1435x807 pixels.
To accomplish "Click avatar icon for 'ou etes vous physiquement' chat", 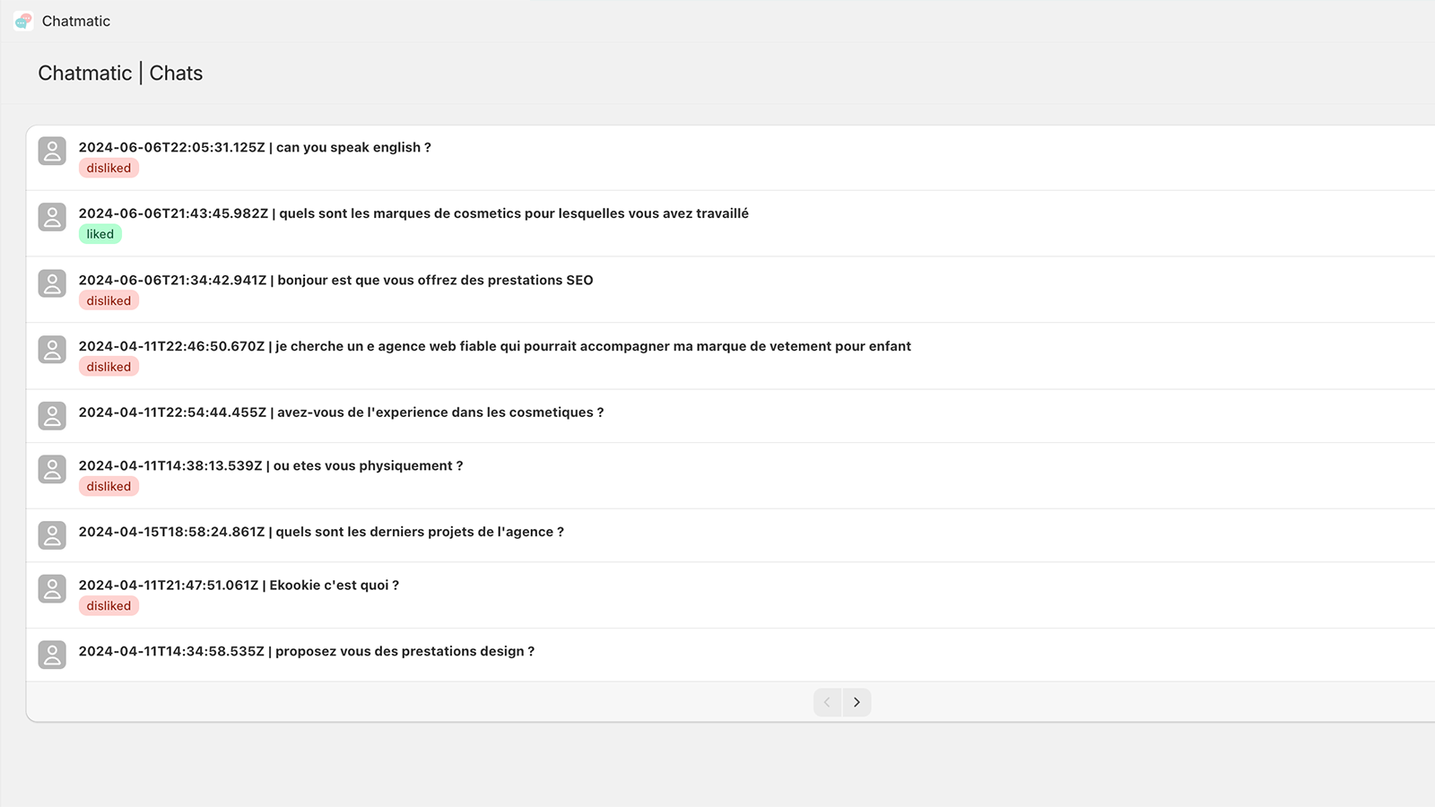I will [x=52, y=469].
